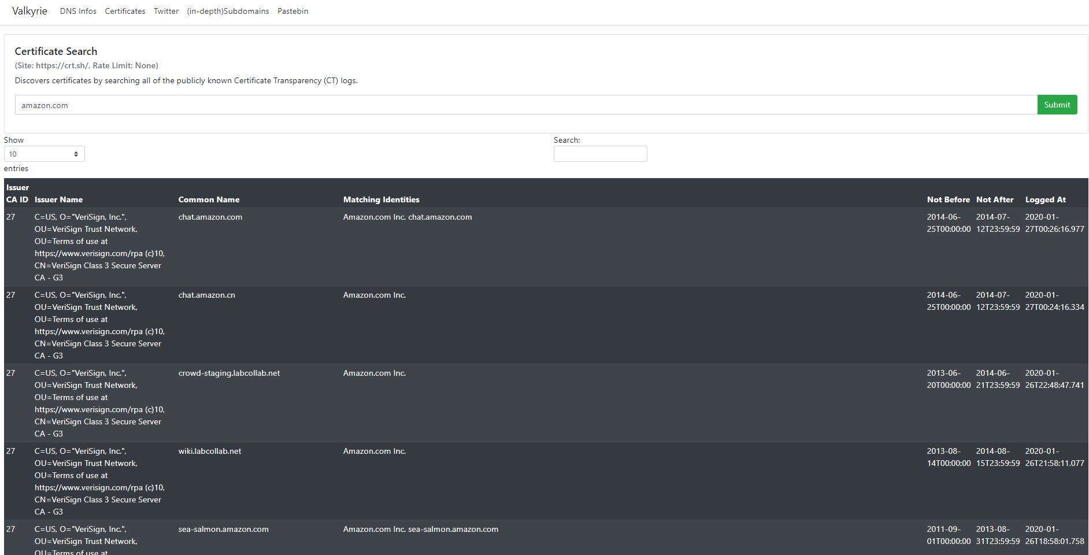Click Not Before 2013-06-20T00:00:00 cell
The width and height of the screenshot is (1089, 555).
click(x=949, y=379)
